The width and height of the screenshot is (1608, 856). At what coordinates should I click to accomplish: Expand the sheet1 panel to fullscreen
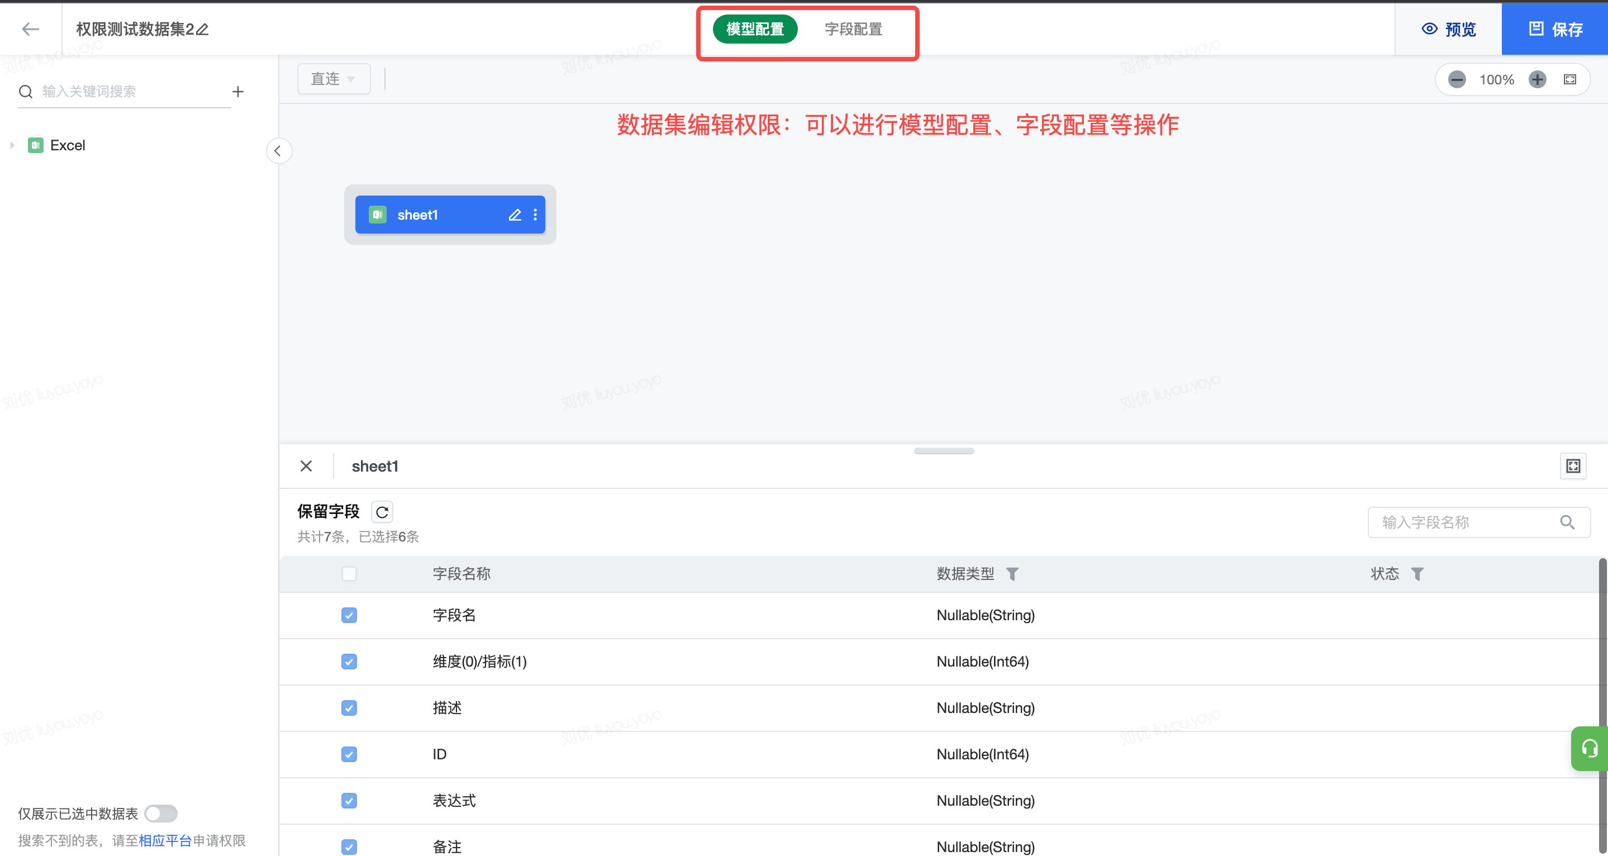(1573, 466)
